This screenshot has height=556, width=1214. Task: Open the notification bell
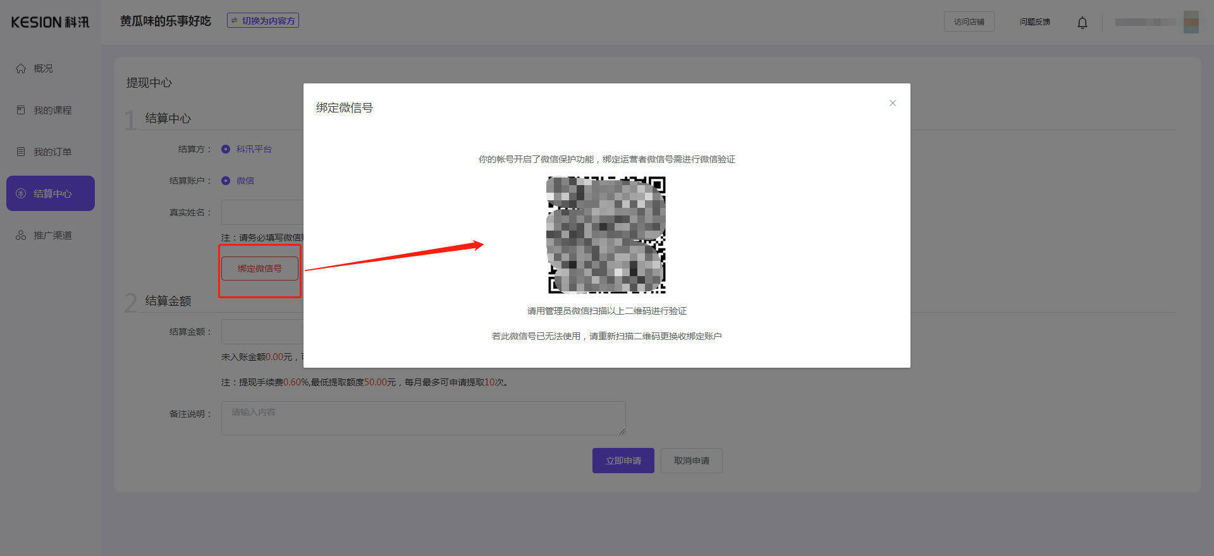pyautogui.click(x=1082, y=23)
